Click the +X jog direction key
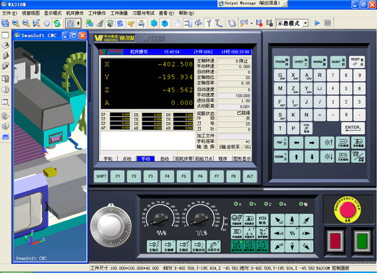Image resolution: width=377 pixels, height=273 pixels. coord(278,233)
